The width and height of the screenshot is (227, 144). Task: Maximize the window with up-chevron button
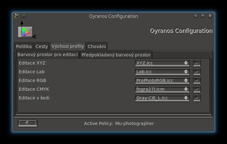[x=203, y=16]
